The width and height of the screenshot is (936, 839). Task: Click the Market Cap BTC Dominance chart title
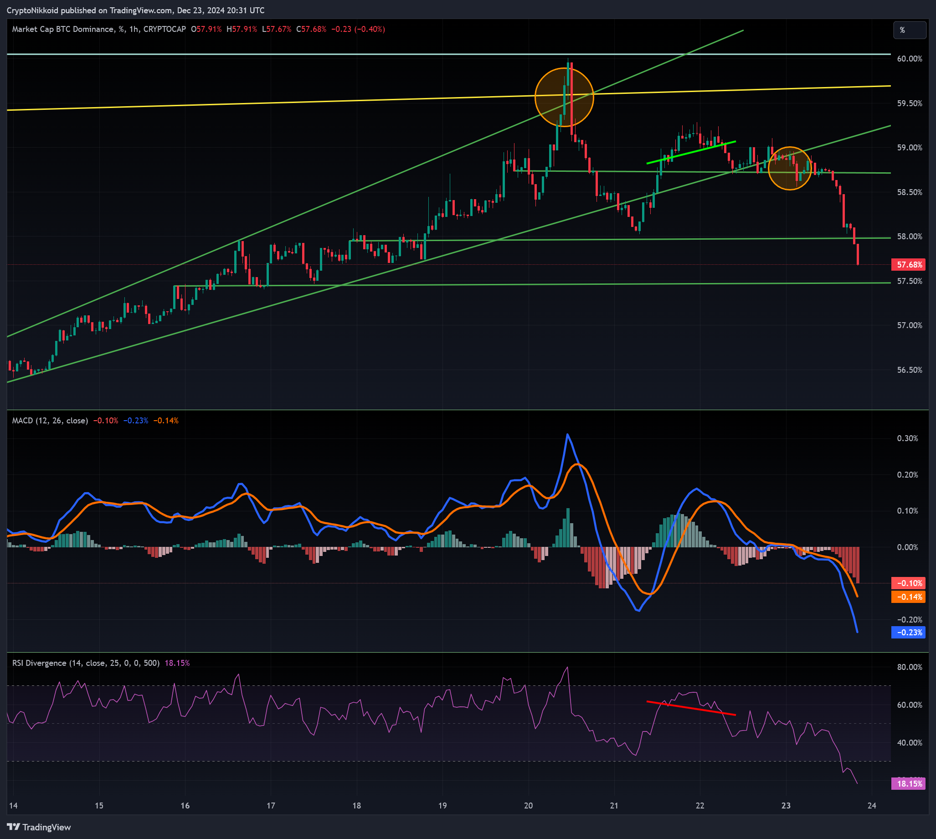pyautogui.click(x=98, y=29)
